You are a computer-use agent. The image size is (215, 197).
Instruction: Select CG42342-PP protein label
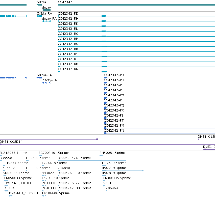(x=113, y=100)
